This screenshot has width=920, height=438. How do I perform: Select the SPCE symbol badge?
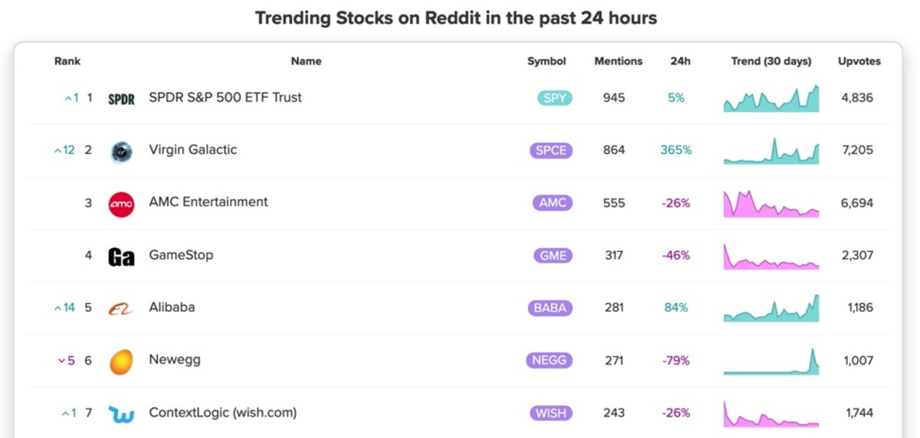[550, 150]
